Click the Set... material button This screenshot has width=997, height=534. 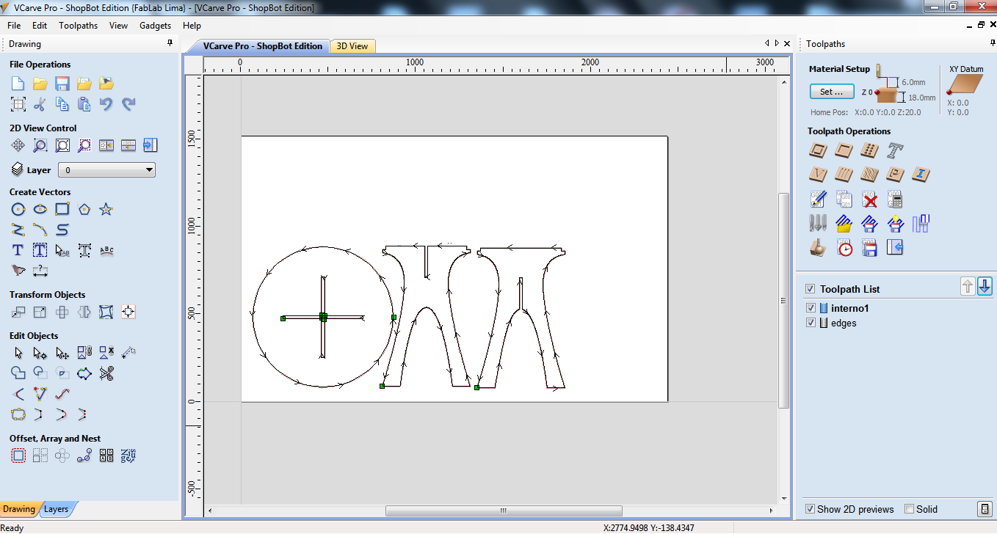tap(832, 92)
